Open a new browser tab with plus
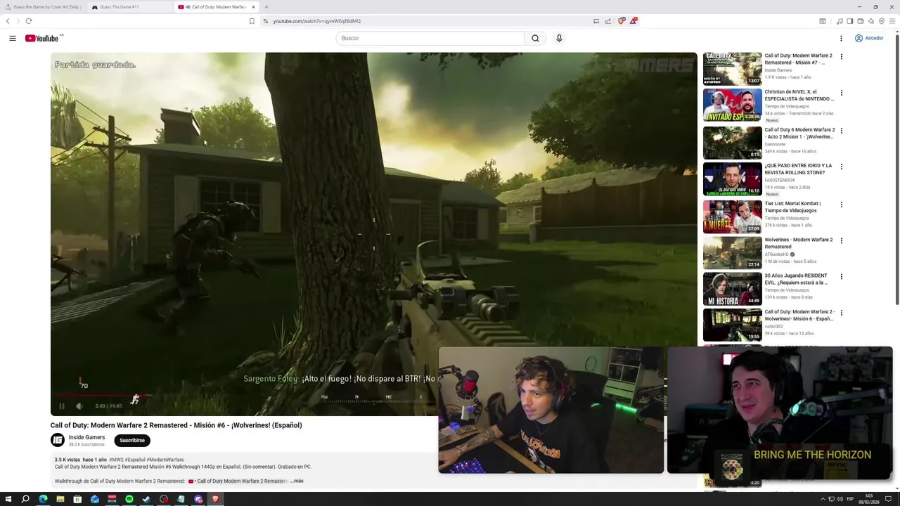This screenshot has height=506, width=900. (266, 7)
